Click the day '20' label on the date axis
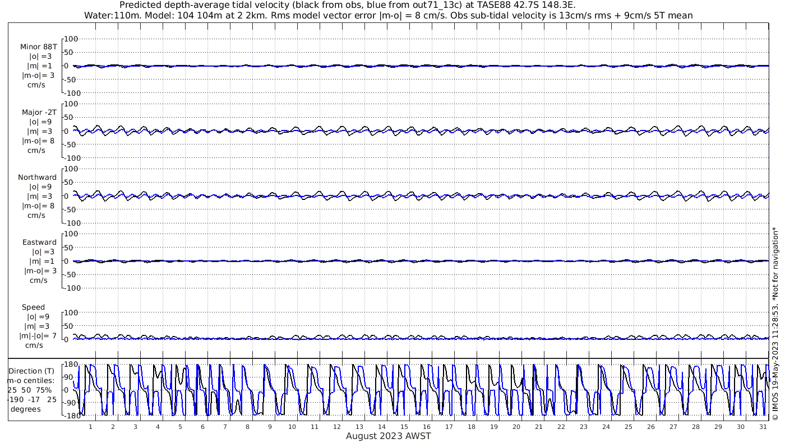The height and width of the screenshot is (448, 785). (x=516, y=427)
